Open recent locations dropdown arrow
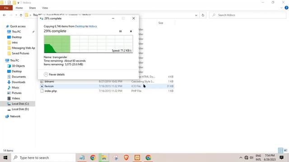The width and height of the screenshot is (289, 162). pos(16,15)
